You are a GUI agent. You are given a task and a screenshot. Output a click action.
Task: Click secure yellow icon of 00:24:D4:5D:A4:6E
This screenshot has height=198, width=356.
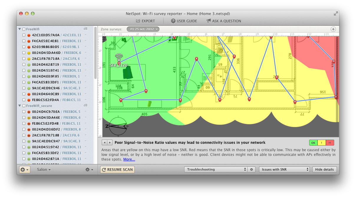coord(29,118)
